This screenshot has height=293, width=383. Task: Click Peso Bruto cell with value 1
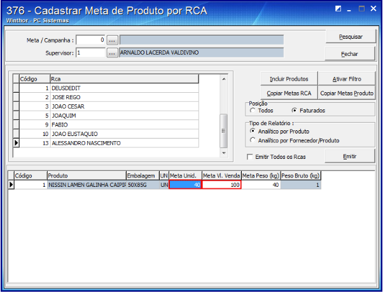coord(301,185)
